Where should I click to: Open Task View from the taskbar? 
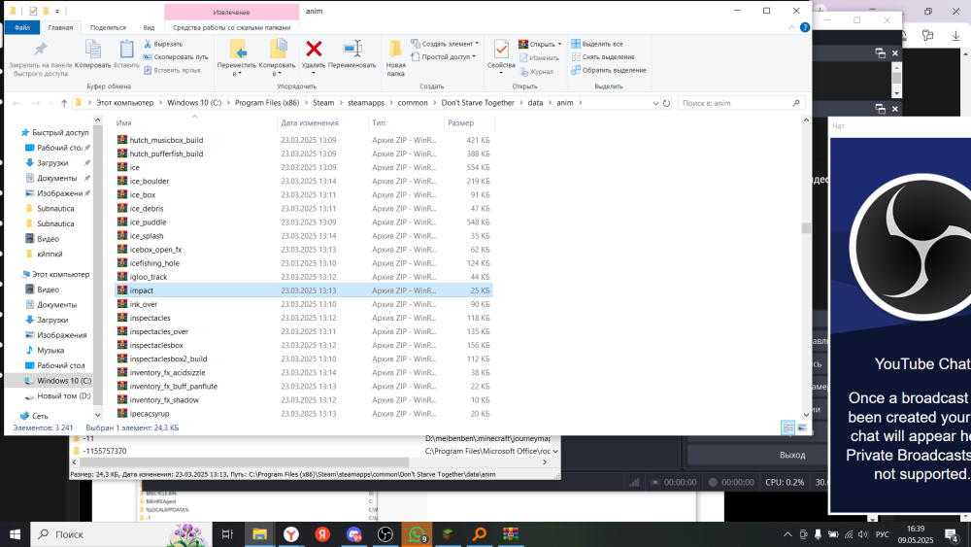227,534
